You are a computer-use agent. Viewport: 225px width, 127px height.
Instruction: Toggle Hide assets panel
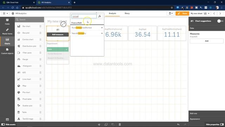(8, 125)
